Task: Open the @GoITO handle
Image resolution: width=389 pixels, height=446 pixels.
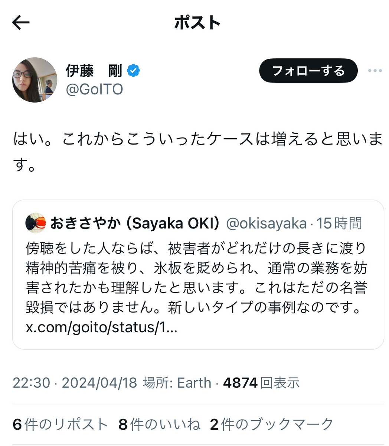Action: [x=94, y=89]
